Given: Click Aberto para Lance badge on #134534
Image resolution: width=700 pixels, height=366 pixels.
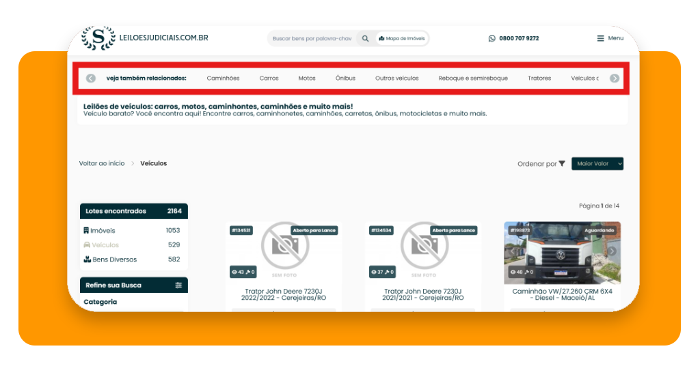Looking at the screenshot, I should [x=454, y=231].
